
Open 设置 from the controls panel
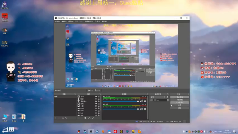point(180,105)
